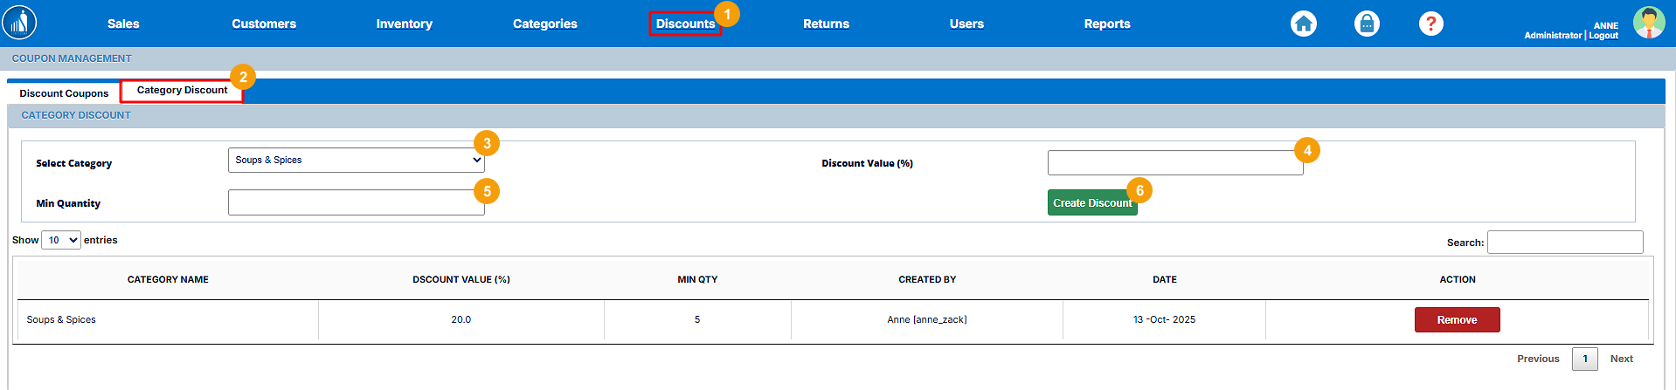This screenshot has height=390, width=1676.
Task: Open the Discounts menu
Action: click(x=685, y=24)
